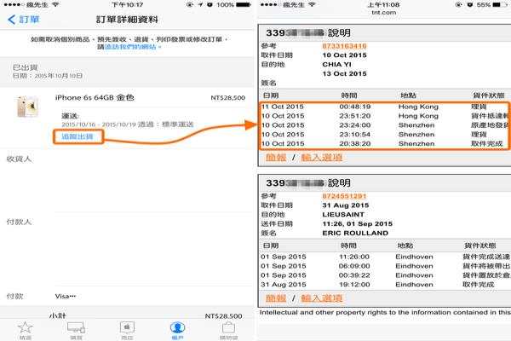This screenshot has height=341, width=511.
Task: Tap the gold iPhone 6s thumbnail
Action: [x=27, y=107]
